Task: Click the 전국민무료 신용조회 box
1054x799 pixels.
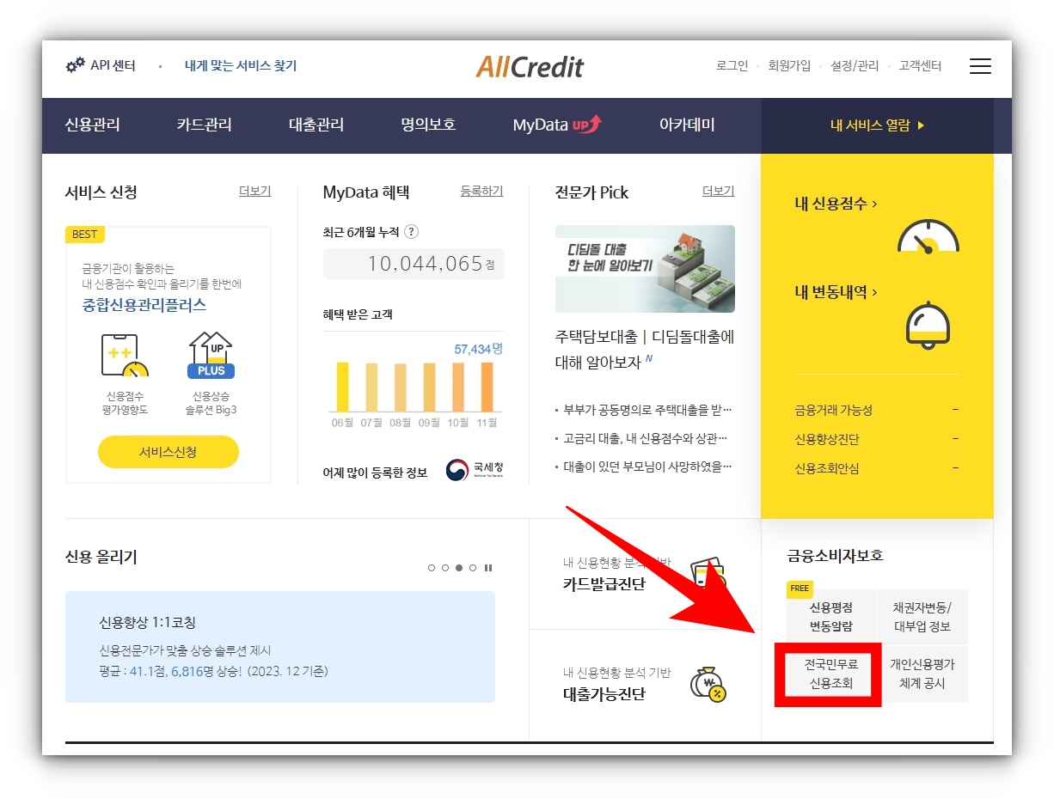Action: 827,674
